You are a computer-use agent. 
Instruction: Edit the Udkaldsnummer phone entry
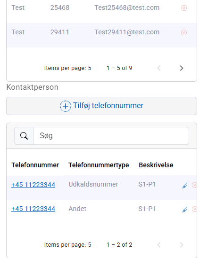point(185,185)
